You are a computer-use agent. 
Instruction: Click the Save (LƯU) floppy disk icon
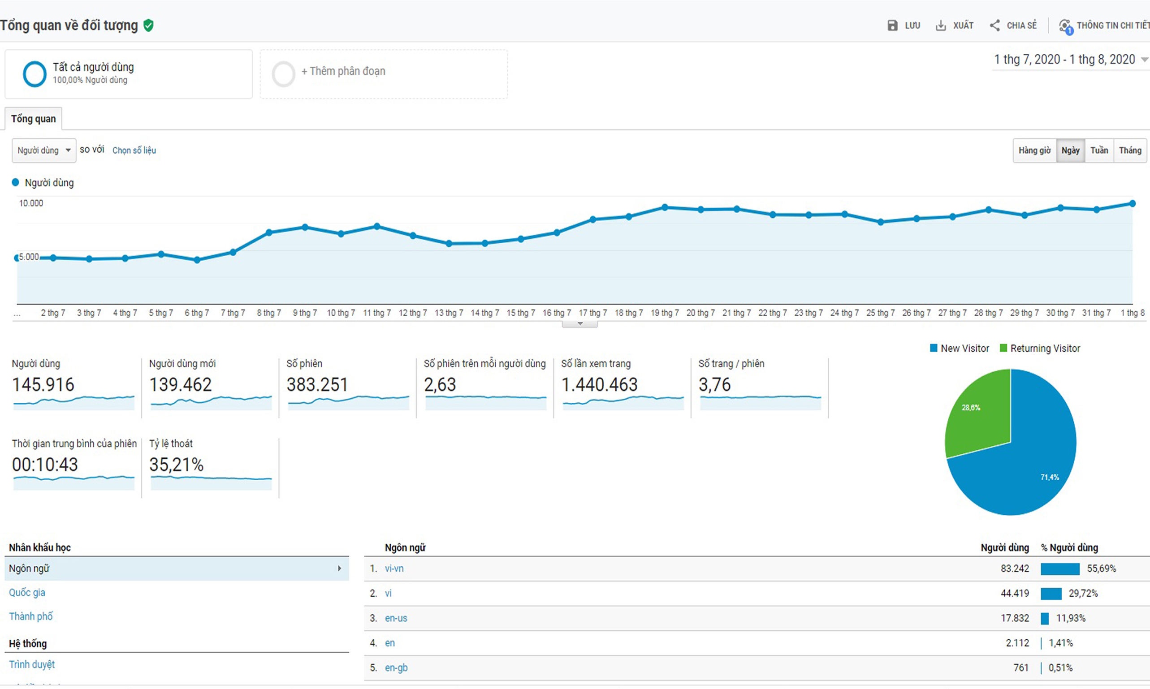[892, 26]
